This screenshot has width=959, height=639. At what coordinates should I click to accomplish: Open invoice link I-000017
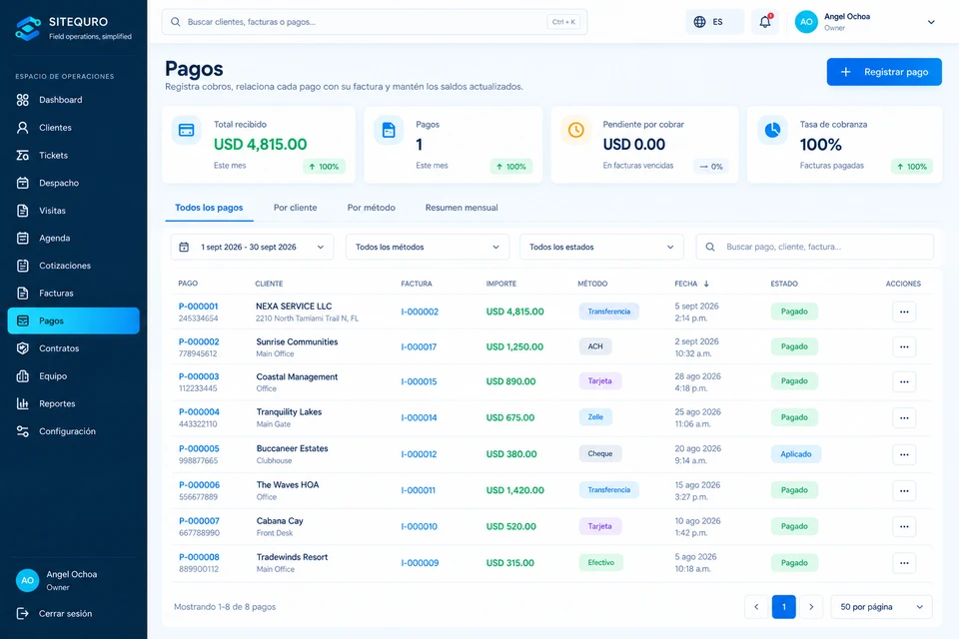click(419, 346)
